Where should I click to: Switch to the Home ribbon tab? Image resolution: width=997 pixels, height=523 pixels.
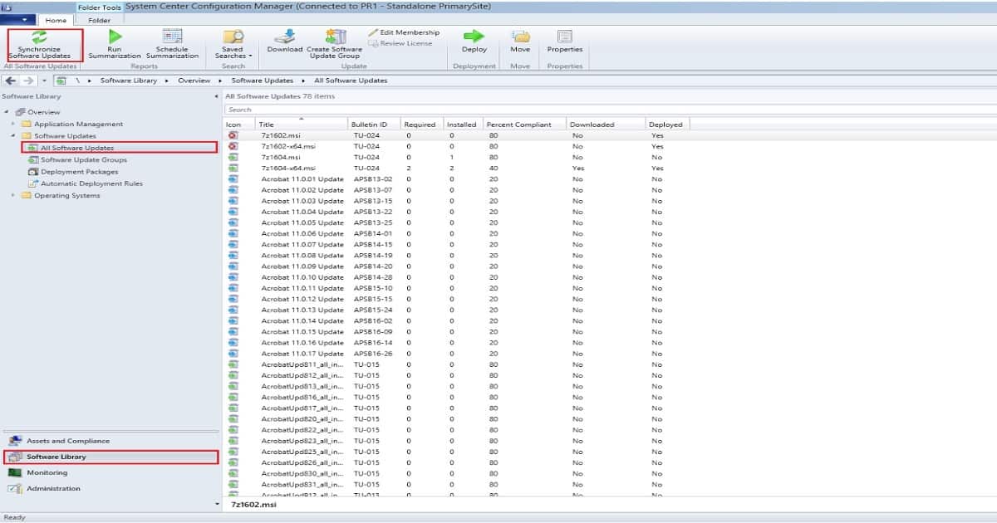click(x=57, y=20)
